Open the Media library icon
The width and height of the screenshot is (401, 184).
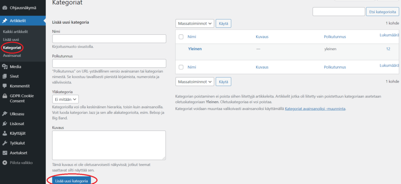5,67
